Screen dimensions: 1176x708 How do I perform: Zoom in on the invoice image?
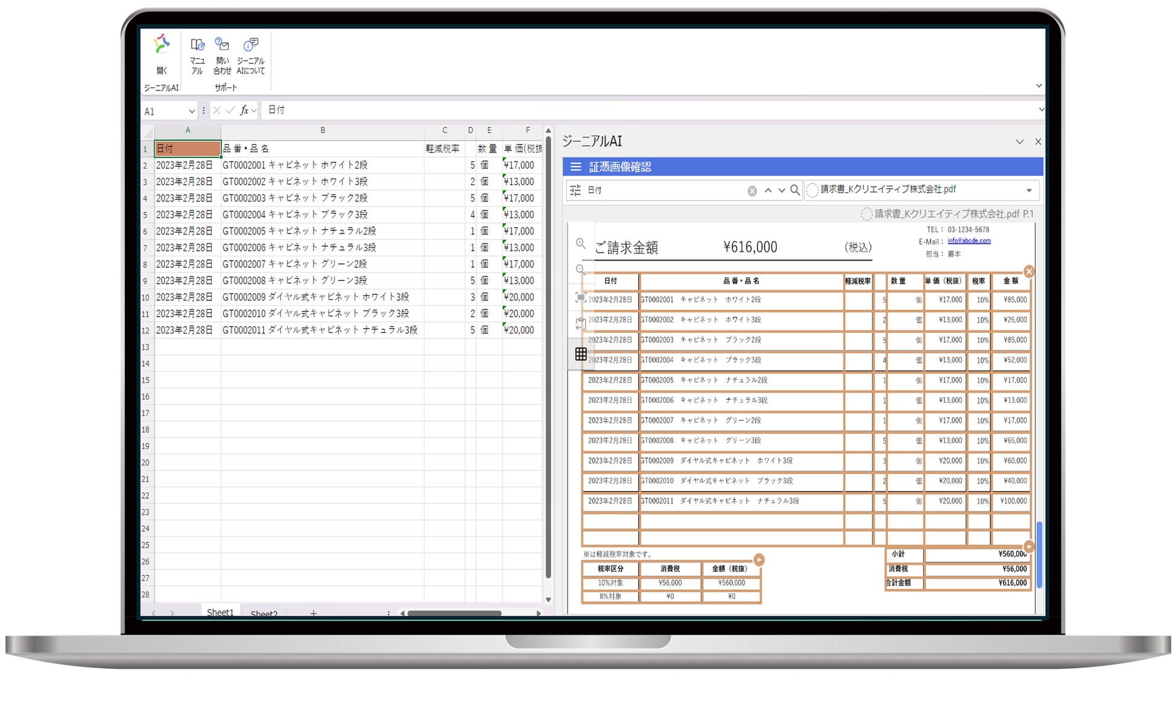pyautogui.click(x=580, y=244)
